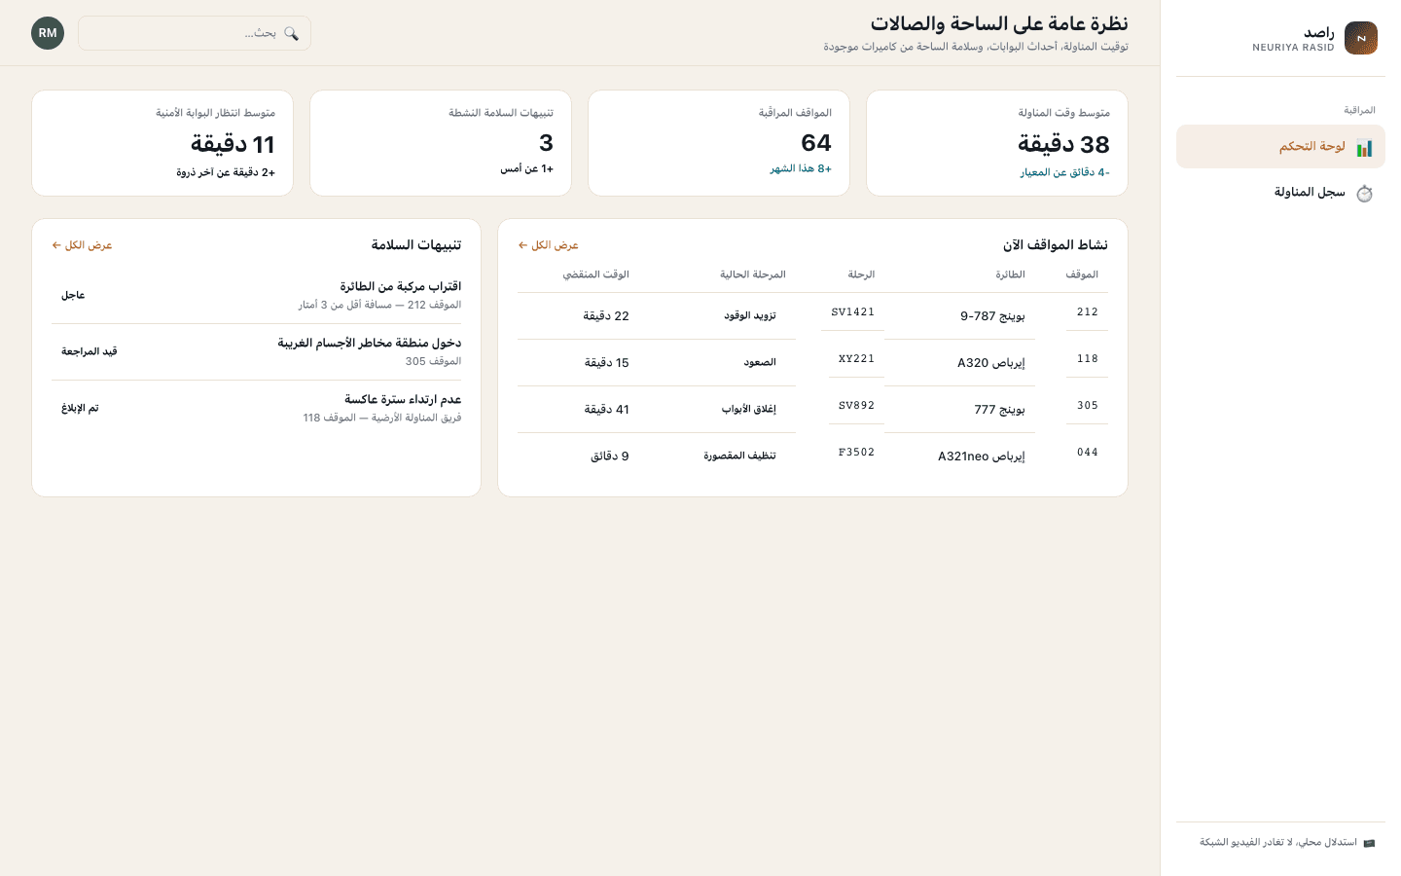Click the لوحة التحكم chart icon
The image size is (1401, 876).
[1364, 148]
